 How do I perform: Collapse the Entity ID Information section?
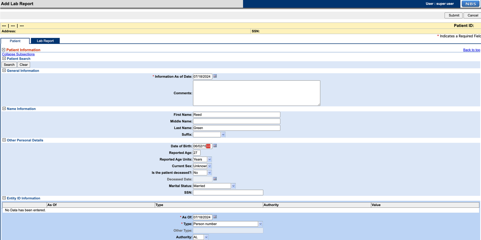(x=4, y=198)
